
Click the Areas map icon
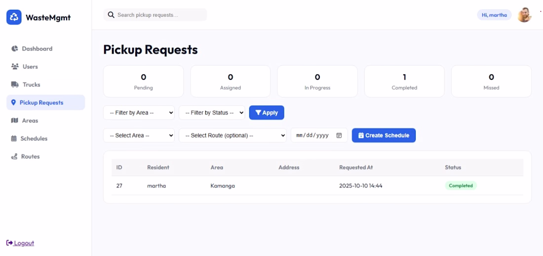(14, 121)
